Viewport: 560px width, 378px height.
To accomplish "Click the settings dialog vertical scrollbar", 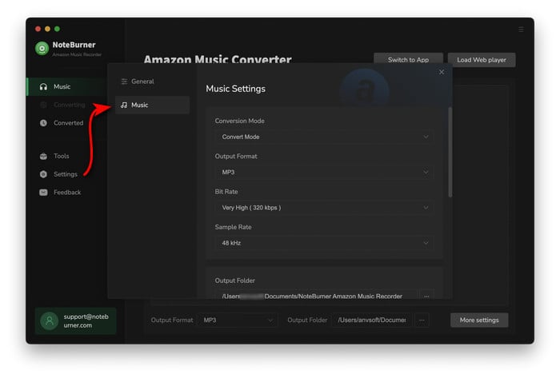I will 450,152.
